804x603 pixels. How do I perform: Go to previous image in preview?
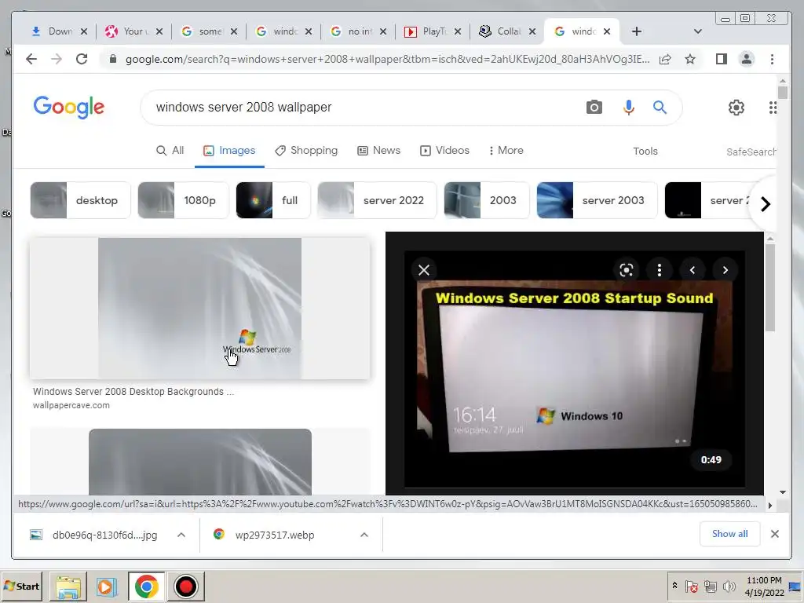coord(693,270)
